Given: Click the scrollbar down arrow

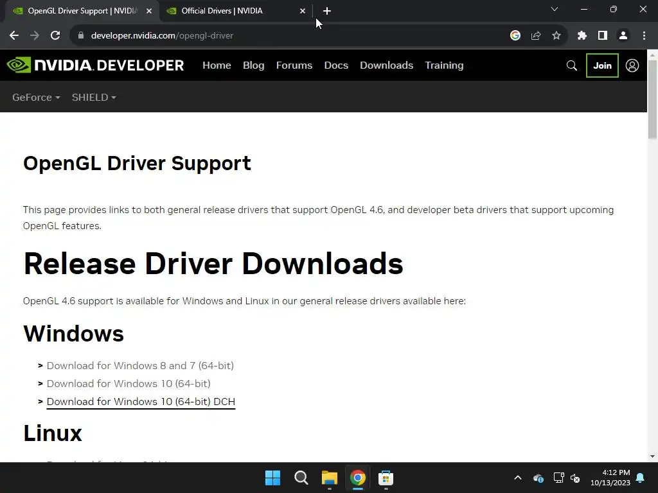Looking at the screenshot, I should point(653,456).
